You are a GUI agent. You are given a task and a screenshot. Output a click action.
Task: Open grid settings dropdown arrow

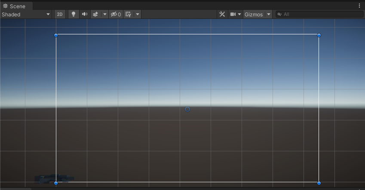click(138, 14)
